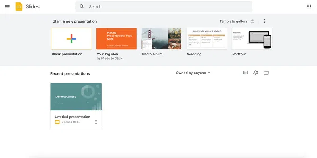Viewport: 317px width, 158px height.
Task: Click the Untitled presentation title
Action: (x=73, y=117)
